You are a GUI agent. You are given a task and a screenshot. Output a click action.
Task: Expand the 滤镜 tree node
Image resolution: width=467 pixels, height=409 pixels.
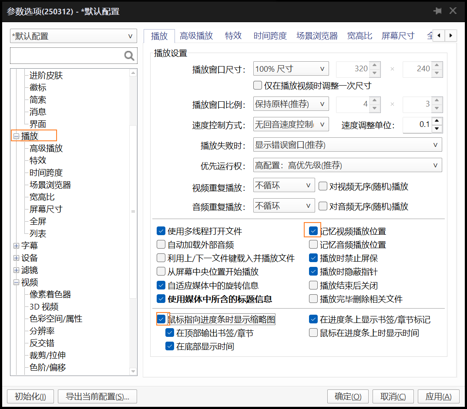(17, 270)
